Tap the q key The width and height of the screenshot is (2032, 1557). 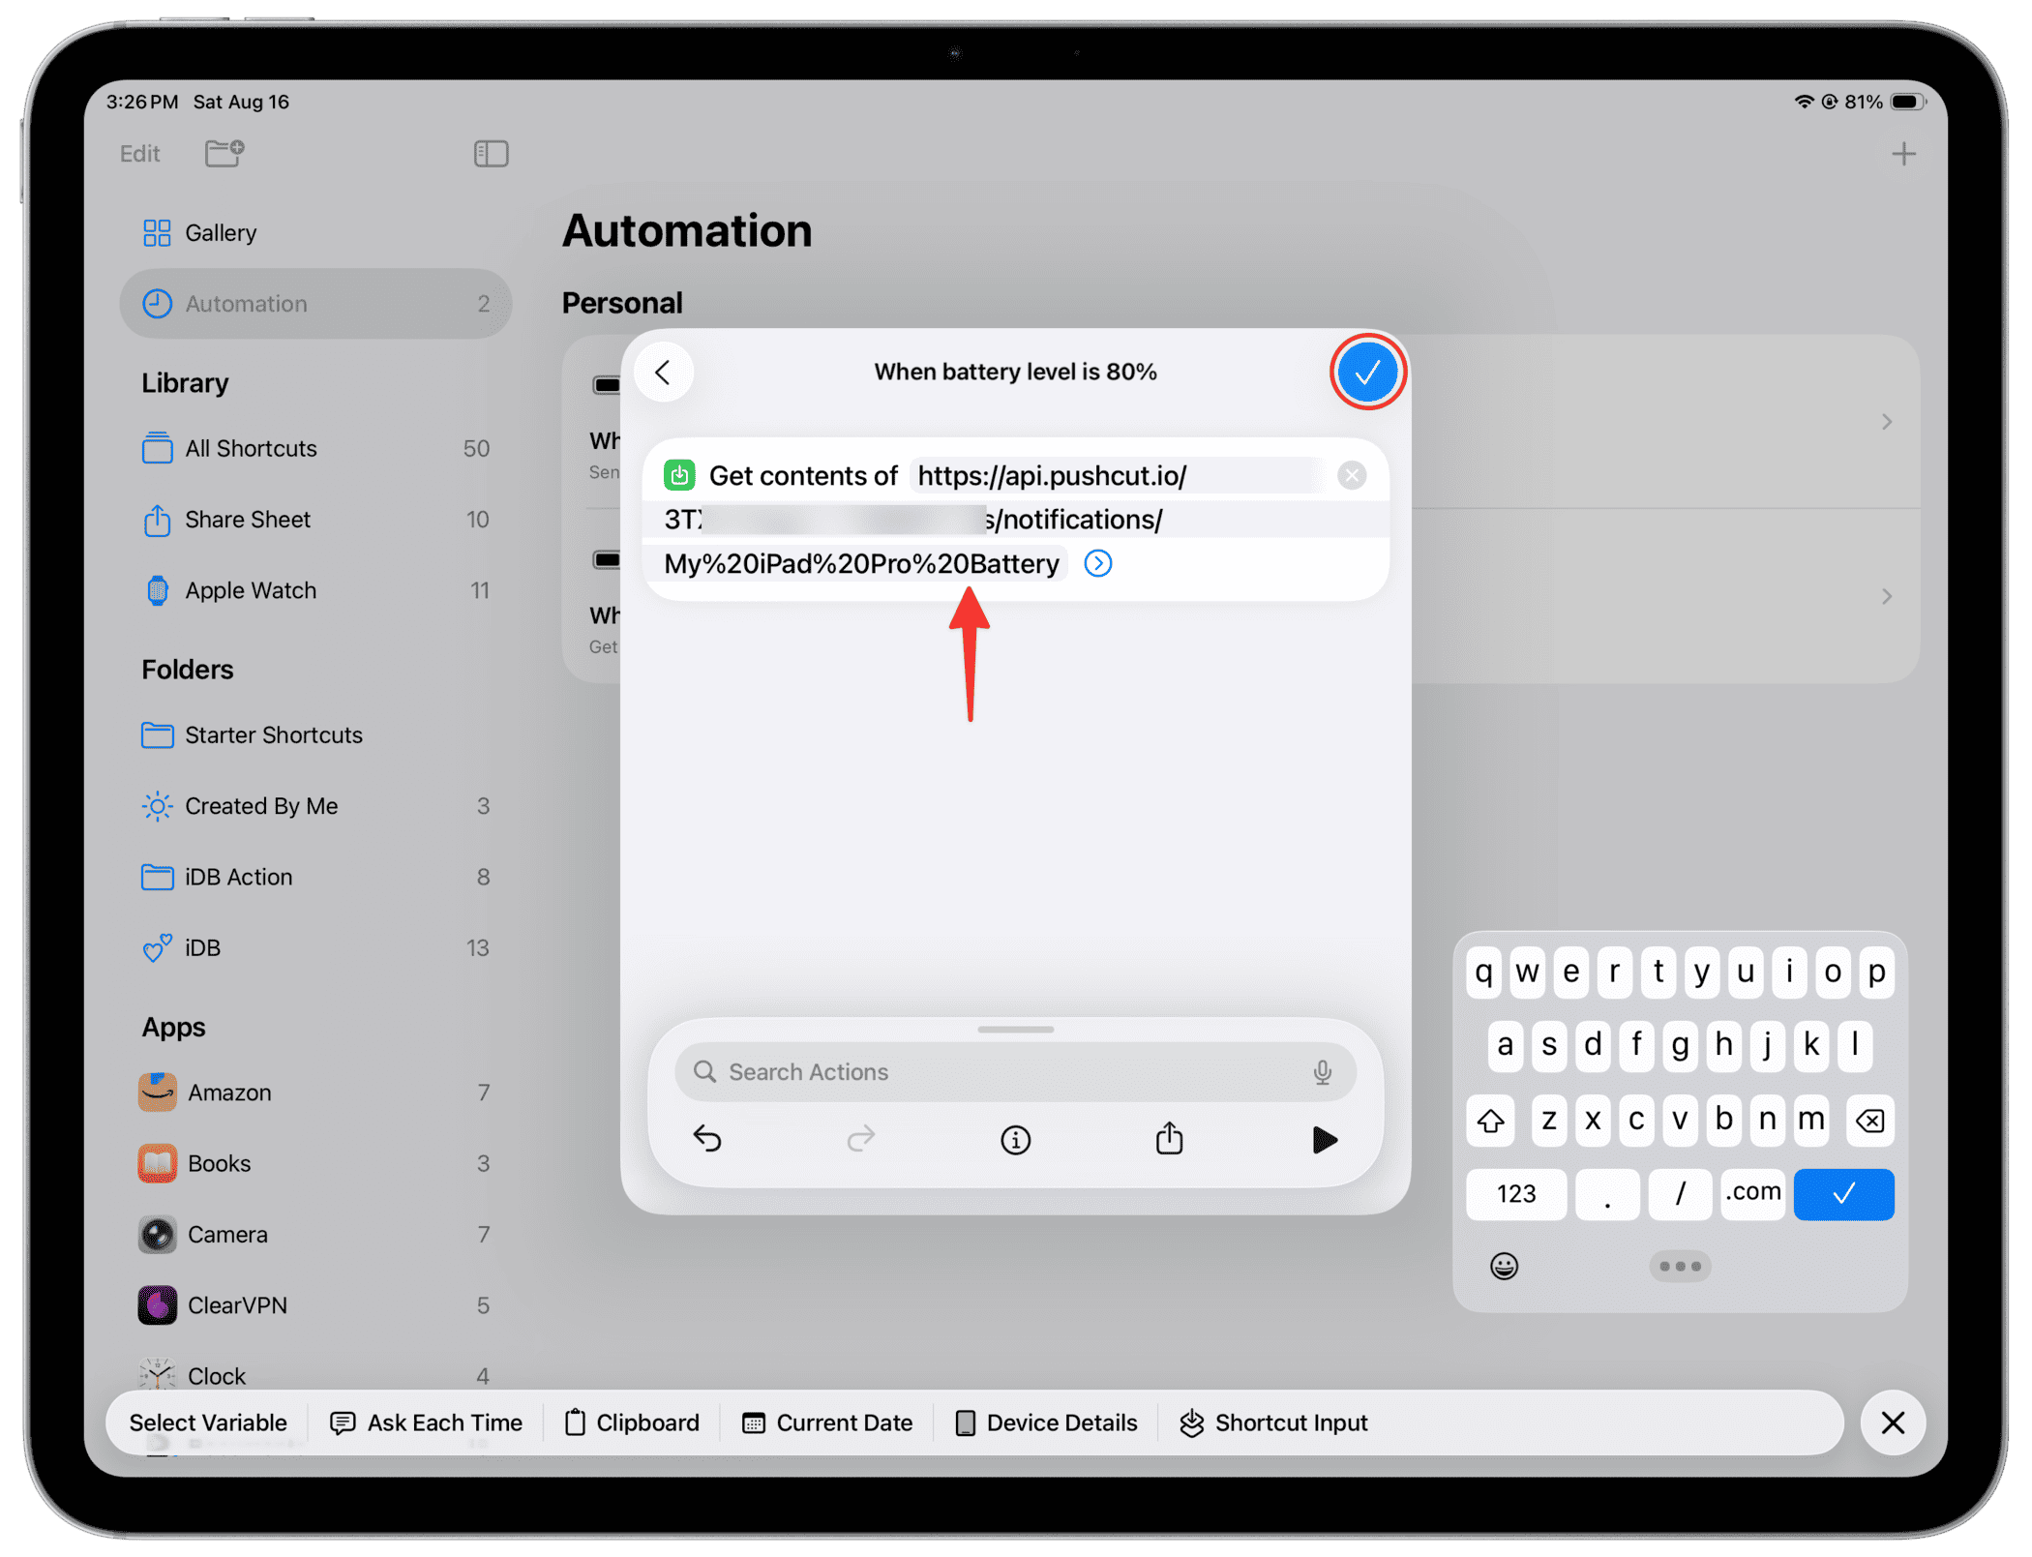pos(1483,972)
